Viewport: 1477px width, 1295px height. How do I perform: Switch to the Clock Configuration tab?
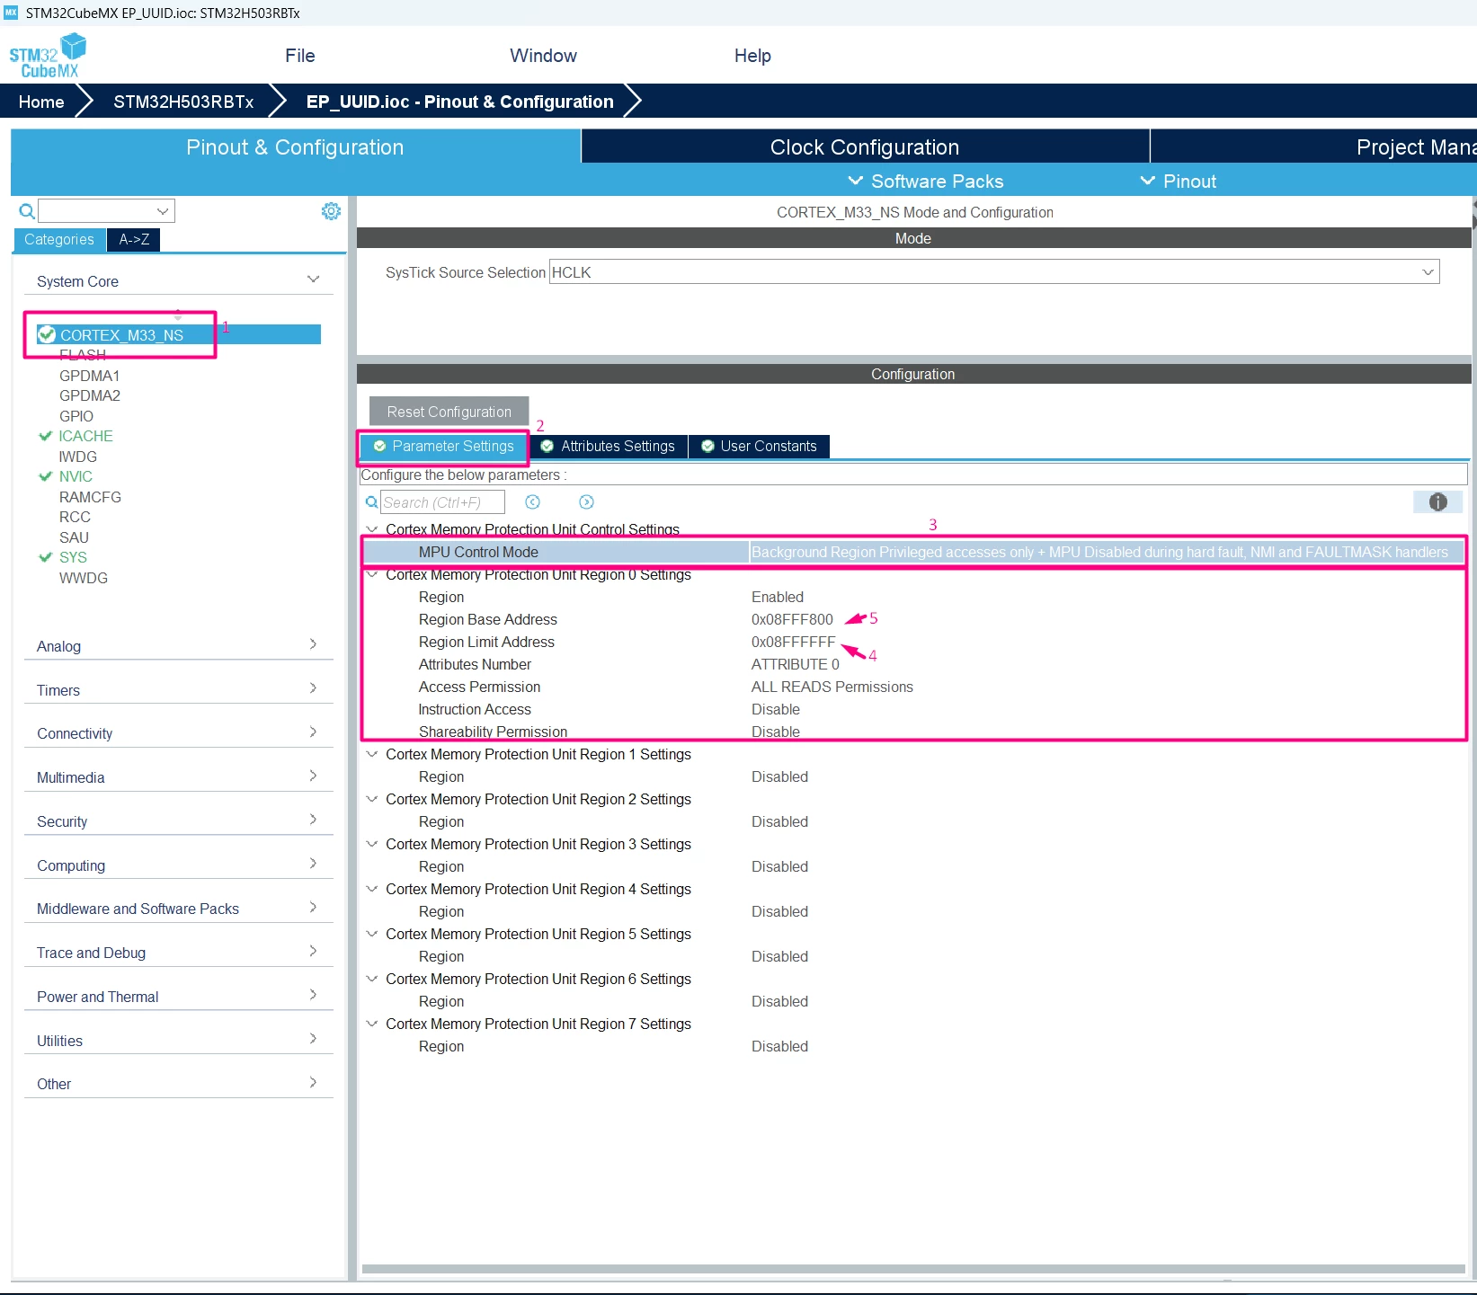pos(865,147)
